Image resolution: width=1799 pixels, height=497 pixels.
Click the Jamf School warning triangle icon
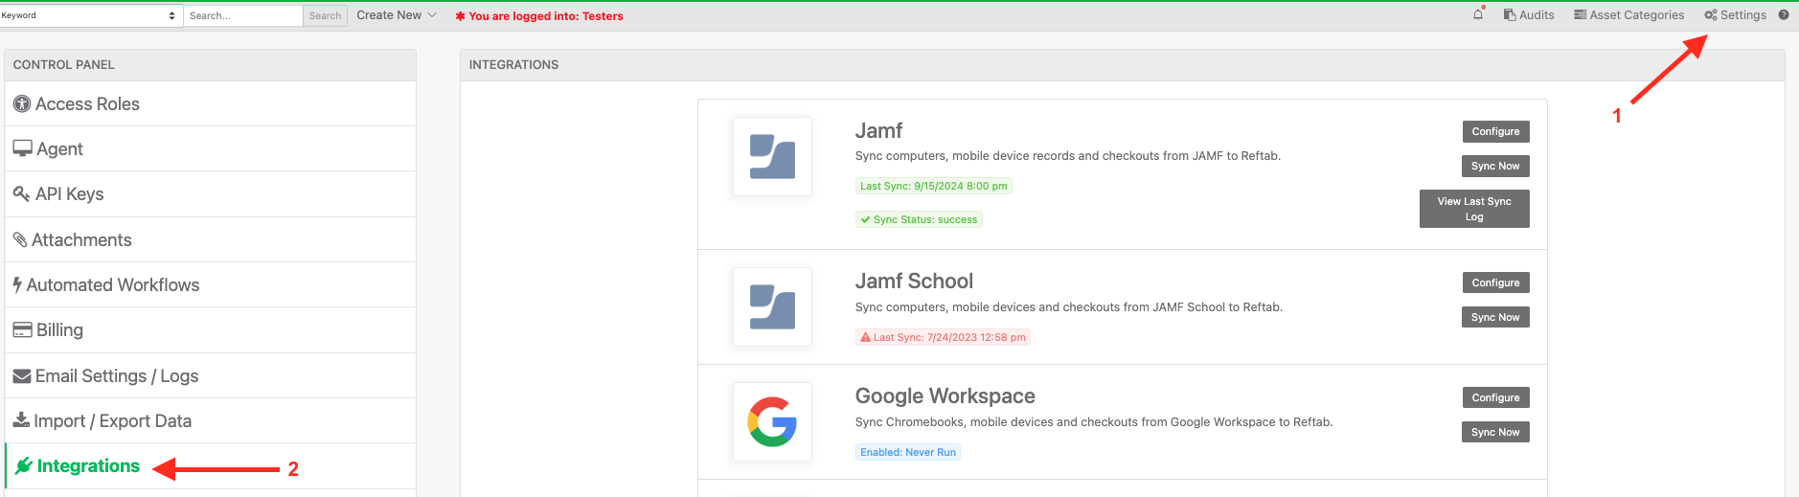click(x=865, y=337)
